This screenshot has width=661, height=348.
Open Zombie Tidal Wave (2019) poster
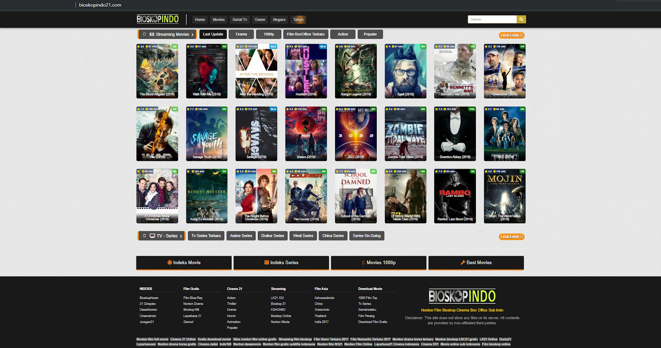tap(406, 134)
